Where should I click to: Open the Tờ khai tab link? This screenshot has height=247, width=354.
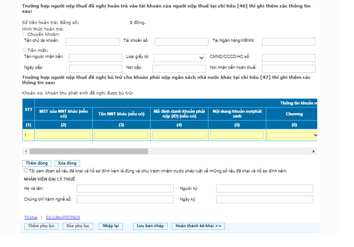point(31,217)
